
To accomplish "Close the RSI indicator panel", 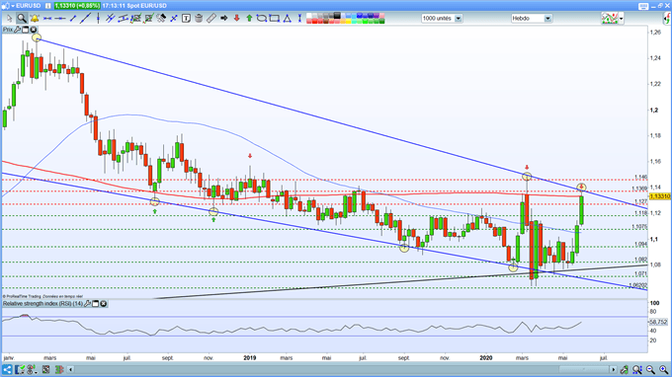I will (x=104, y=303).
